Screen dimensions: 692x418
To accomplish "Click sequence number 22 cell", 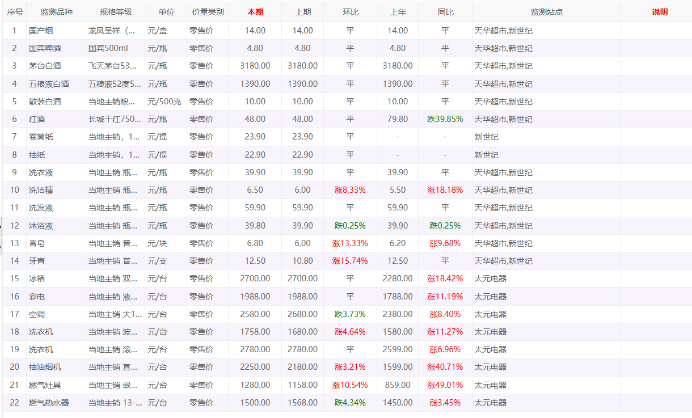I will tap(15, 403).
